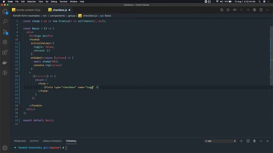Screen dimensions: 273x153
Task: Open the Window menu
Action: pyautogui.click(x=73, y=2)
